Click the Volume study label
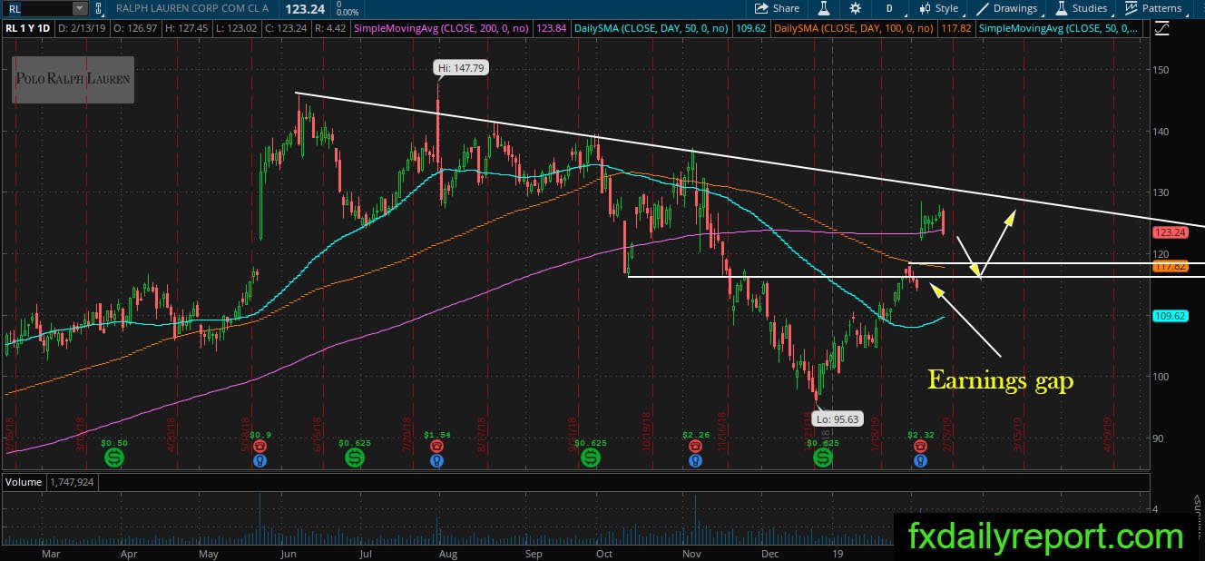This screenshot has width=1205, height=561. pos(22,482)
